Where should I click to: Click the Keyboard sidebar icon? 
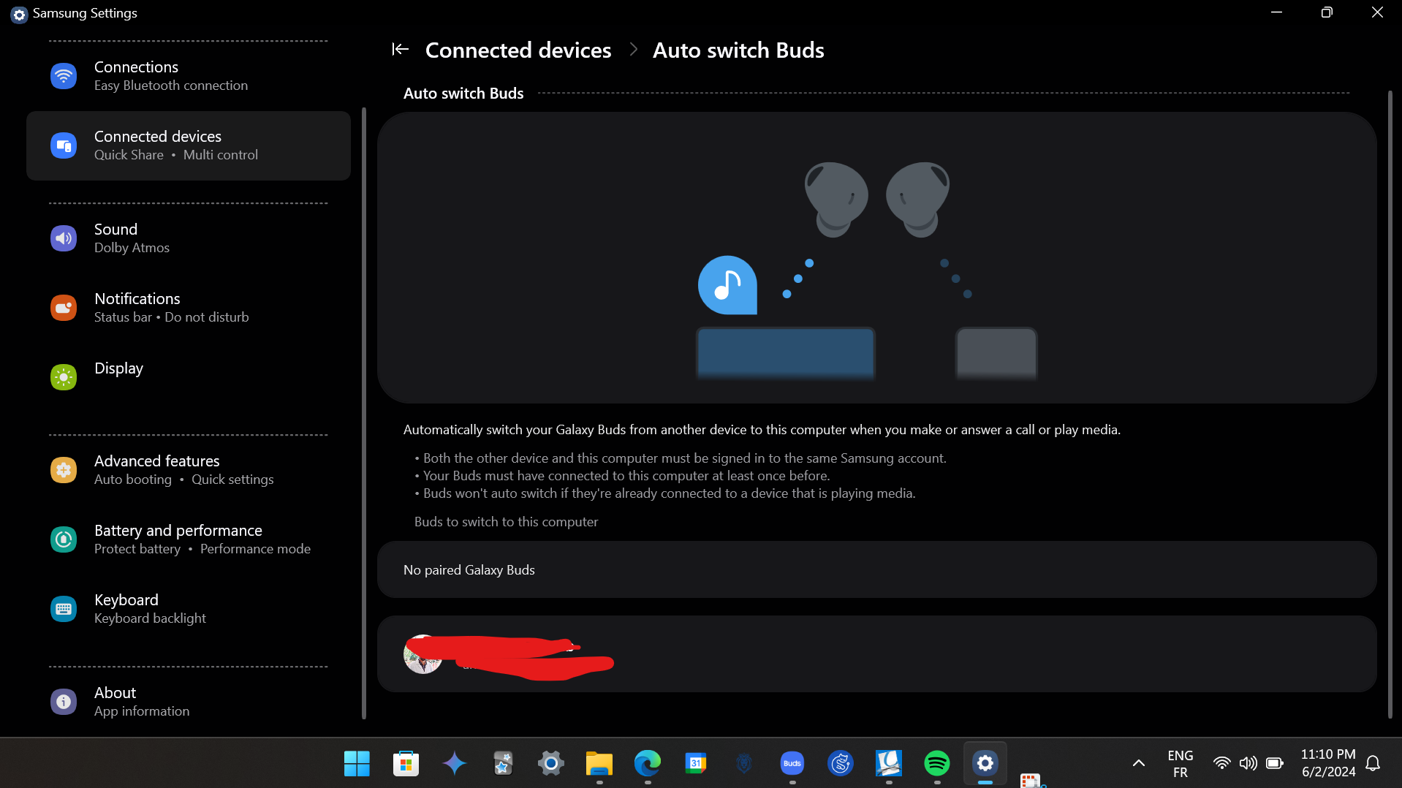click(x=64, y=608)
